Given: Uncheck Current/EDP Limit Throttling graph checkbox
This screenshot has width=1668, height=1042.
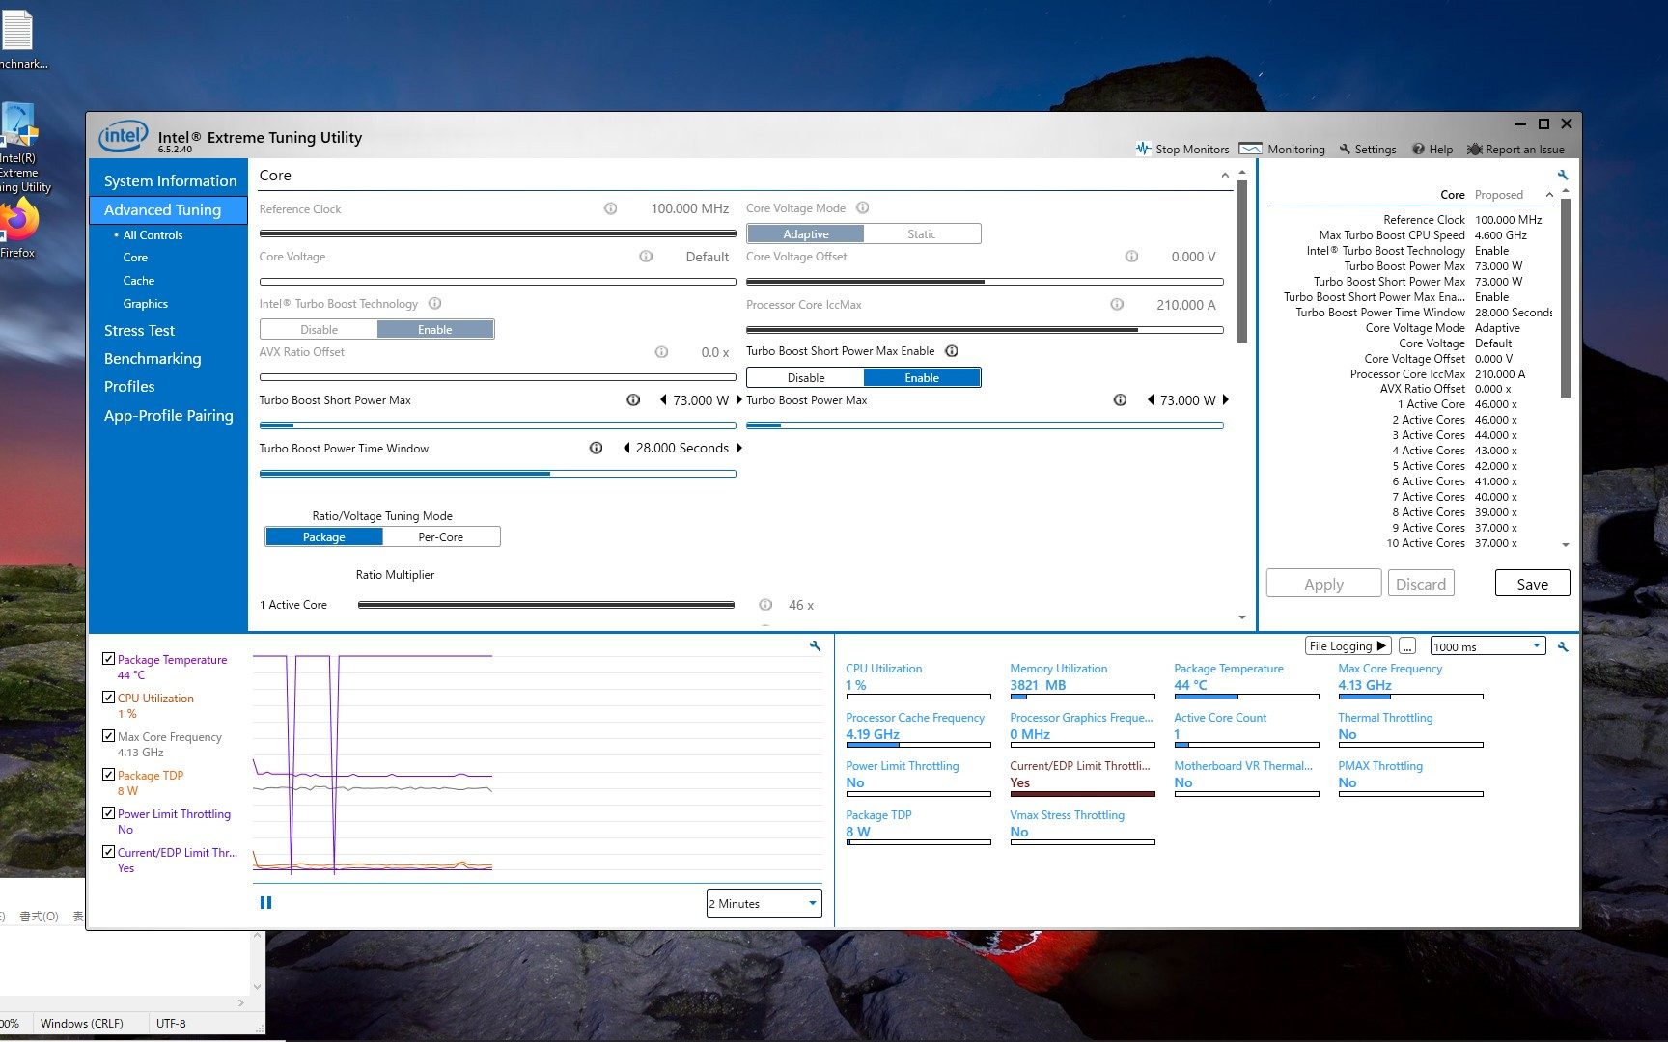Looking at the screenshot, I should point(108,851).
